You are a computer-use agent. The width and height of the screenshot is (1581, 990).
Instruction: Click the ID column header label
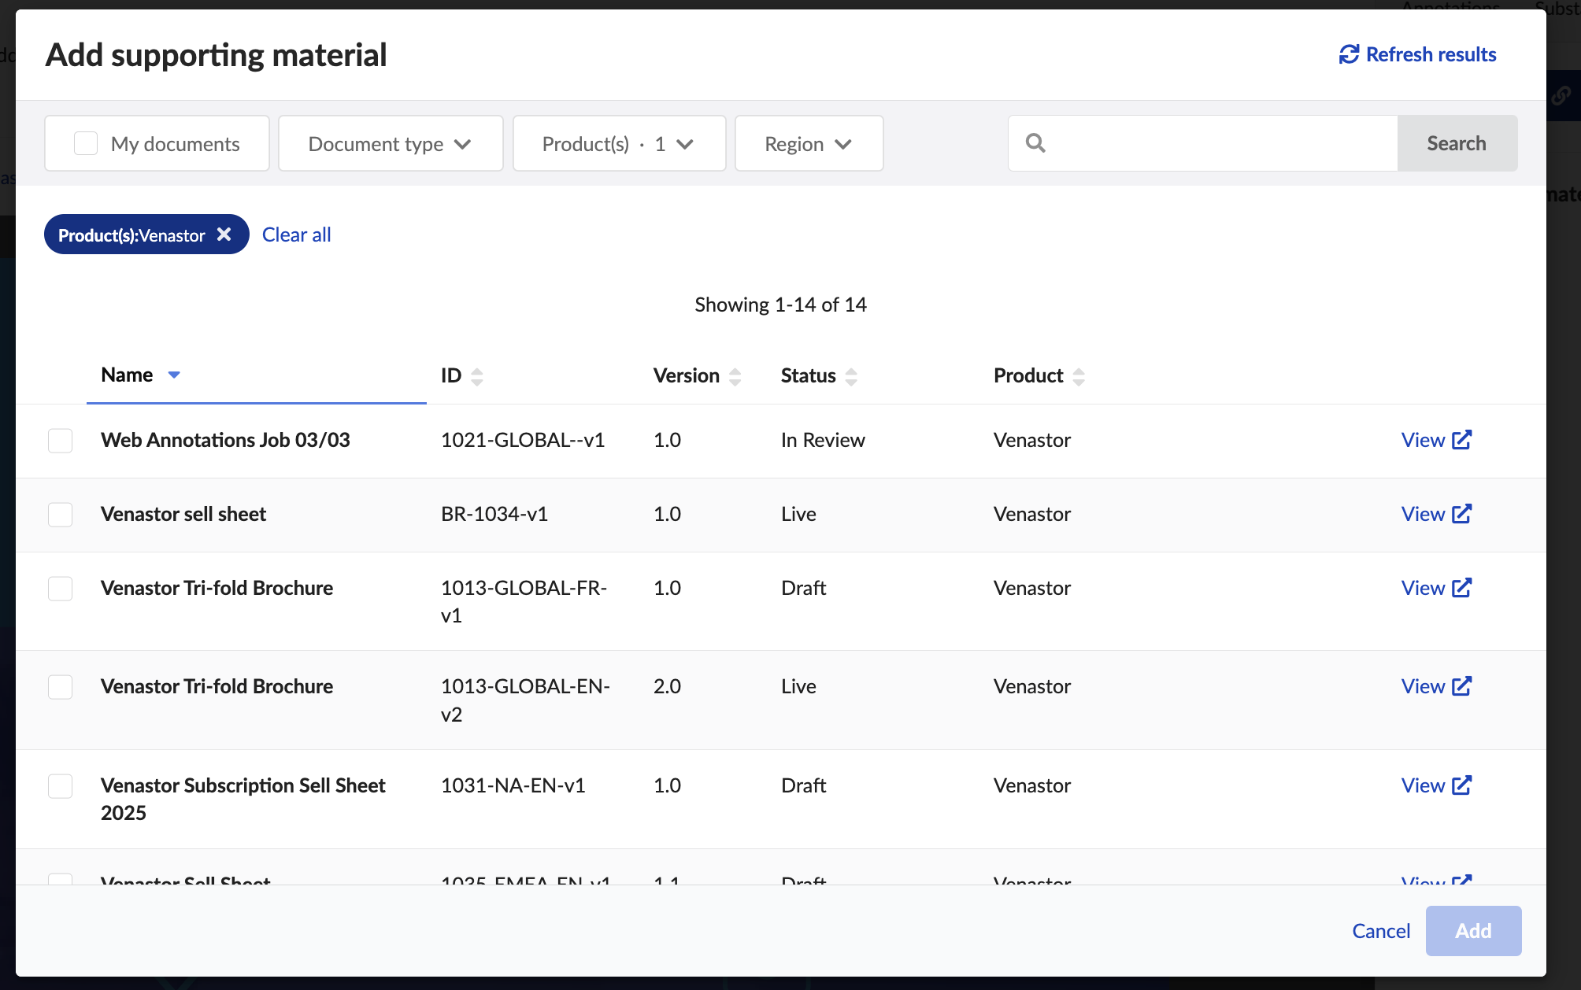(451, 375)
